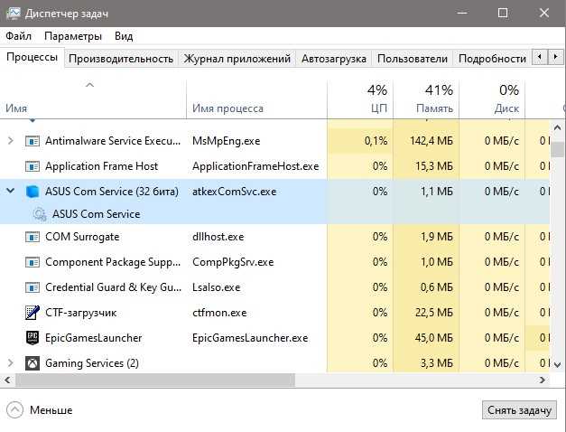
Task: Select the COM Surrogate row name
Action: coord(82,237)
